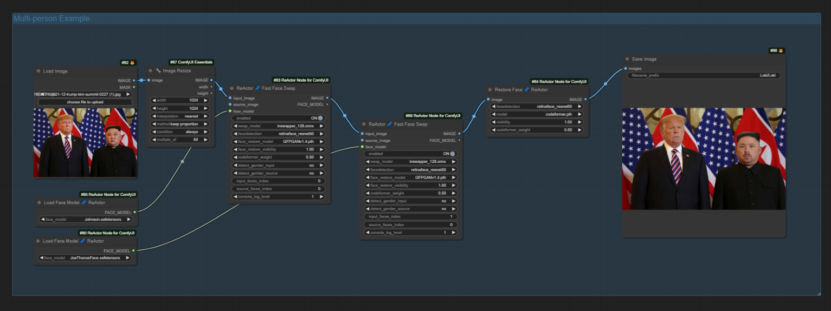The height and width of the screenshot is (311, 831).
Task: Collapse the Image Resize node via its title dot
Action: [x=151, y=70]
